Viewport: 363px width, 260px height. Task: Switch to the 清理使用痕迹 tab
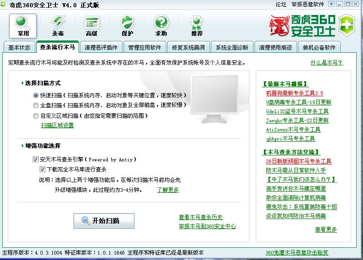[275, 47]
